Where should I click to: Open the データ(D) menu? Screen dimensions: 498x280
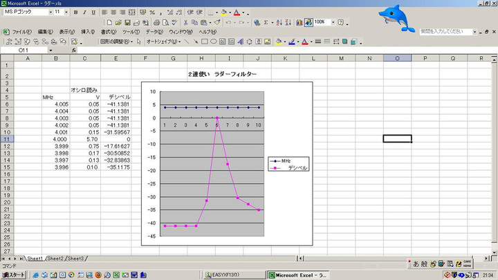[154, 32]
